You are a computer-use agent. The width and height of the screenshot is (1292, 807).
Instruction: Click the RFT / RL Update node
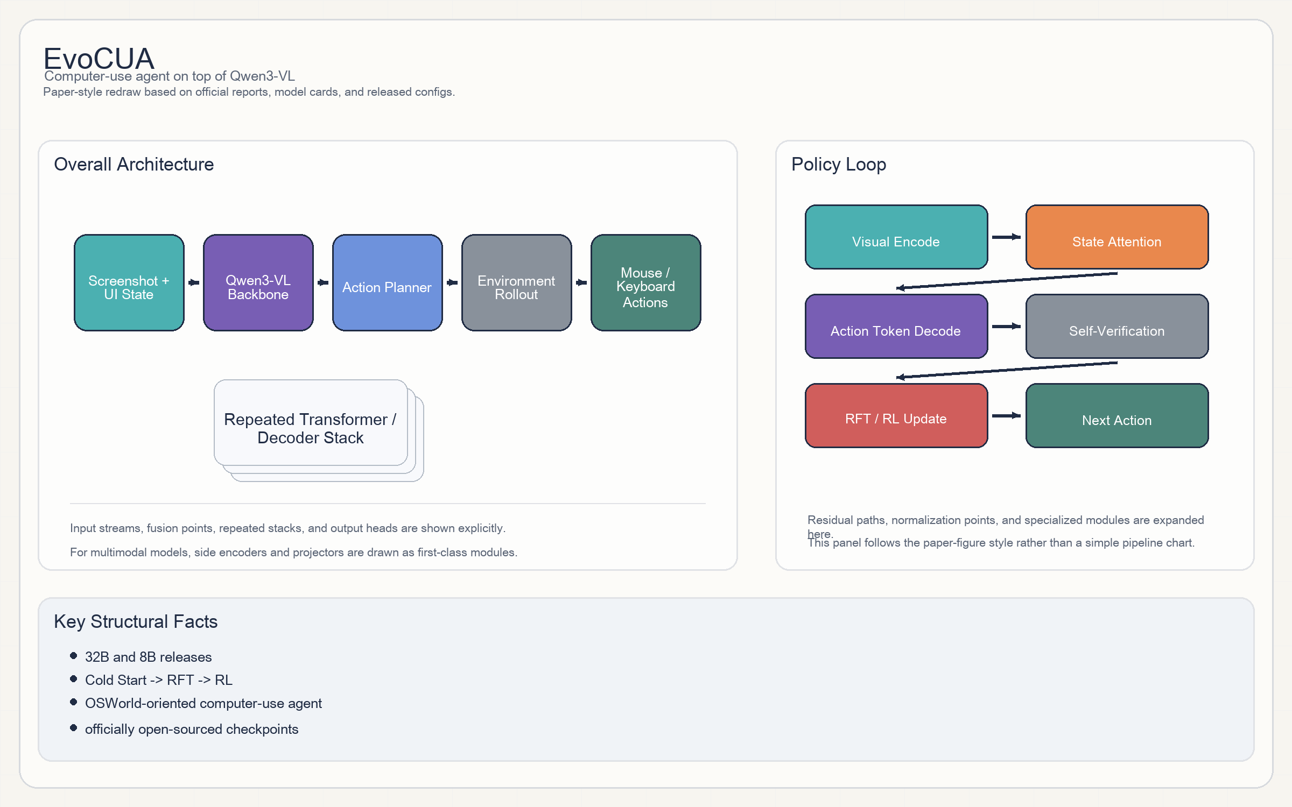tap(896, 416)
